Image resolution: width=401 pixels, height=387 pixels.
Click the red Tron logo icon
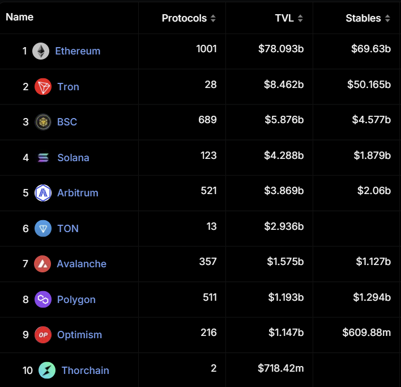tap(43, 87)
